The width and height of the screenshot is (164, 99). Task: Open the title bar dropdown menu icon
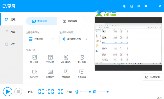(146, 6)
